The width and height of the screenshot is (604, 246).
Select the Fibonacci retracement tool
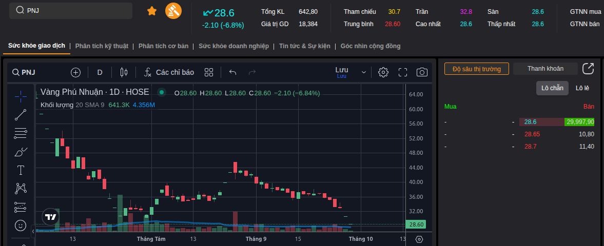(x=21, y=133)
